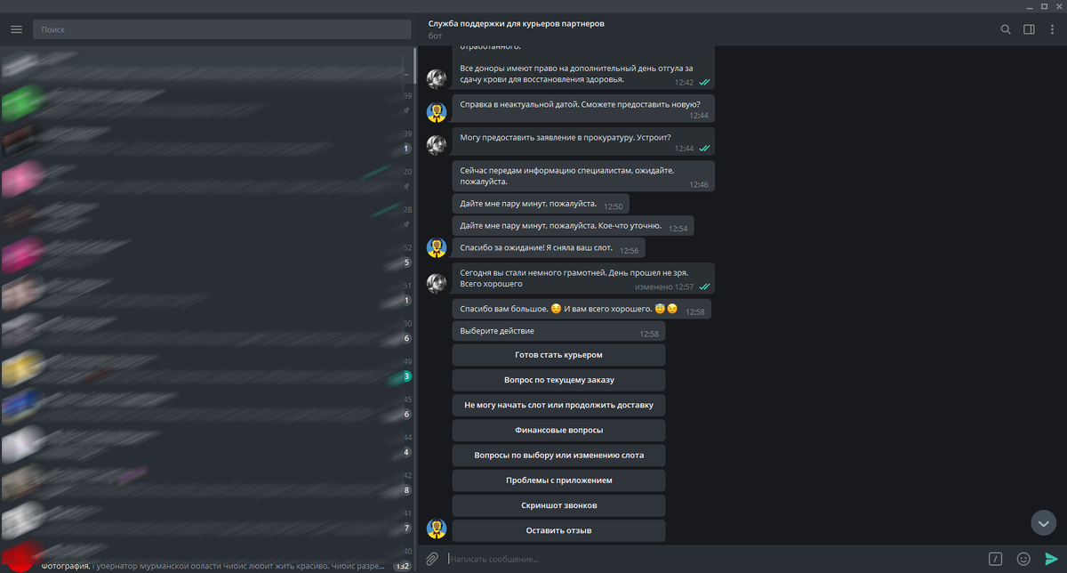
Task: Choose 'Готов стать курьером' bot button
Action: pos(558,355)
